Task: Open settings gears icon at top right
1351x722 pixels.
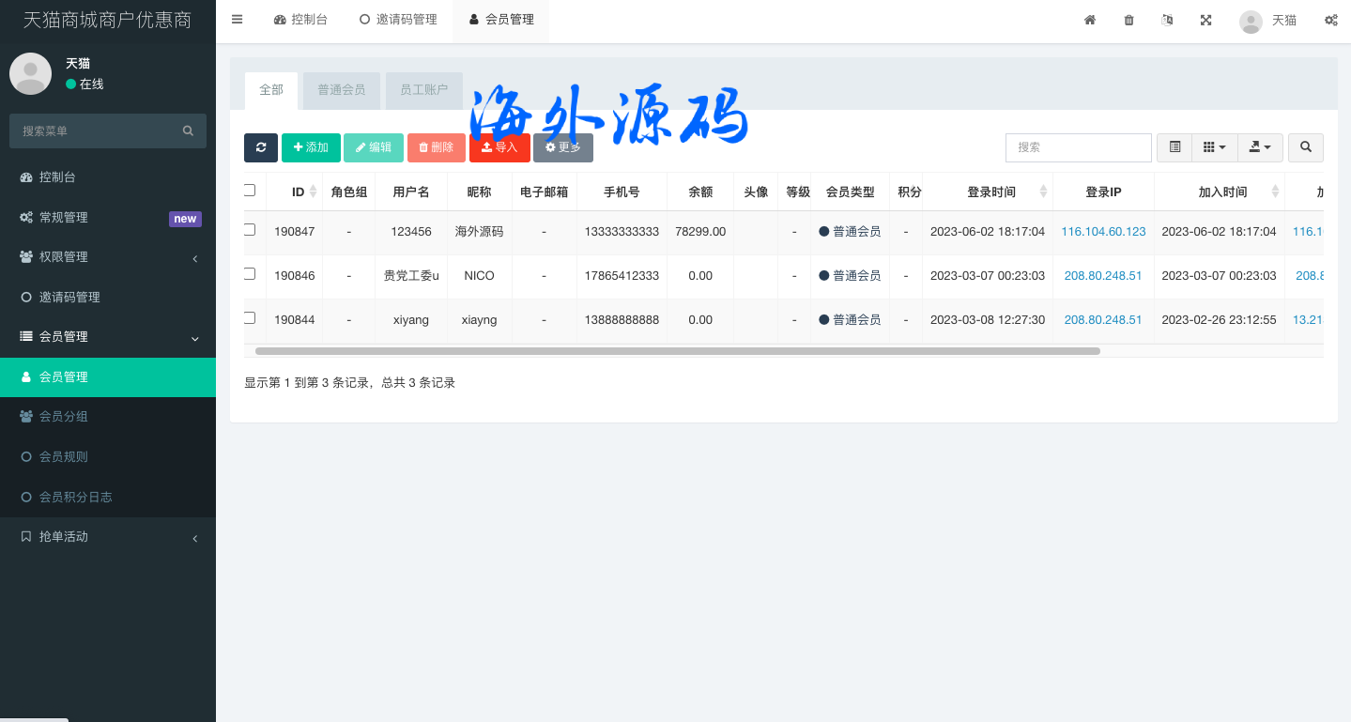Action: [x=1330, y=20]
